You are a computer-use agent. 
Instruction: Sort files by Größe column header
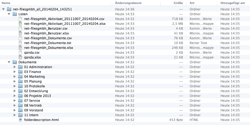pyautogui.click(x=178, y=3)
